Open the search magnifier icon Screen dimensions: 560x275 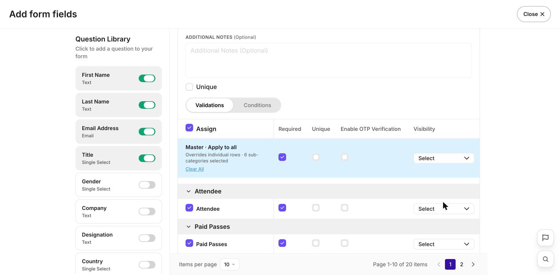(546, 259)
